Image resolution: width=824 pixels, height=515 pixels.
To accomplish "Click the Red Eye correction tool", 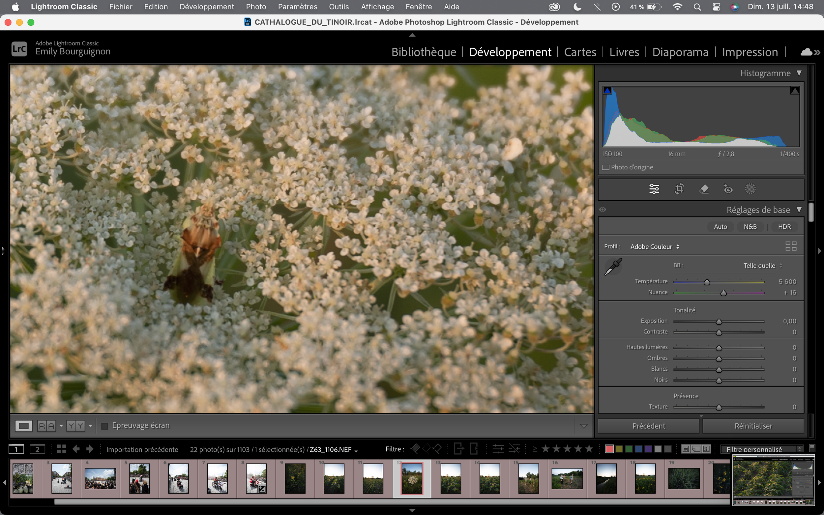I will click(728, 189).
